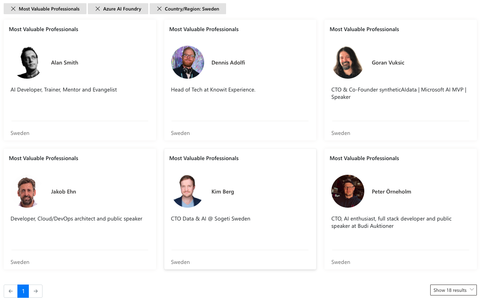
Task: Go to the next results page arrow
Action: tap(36, 291)
